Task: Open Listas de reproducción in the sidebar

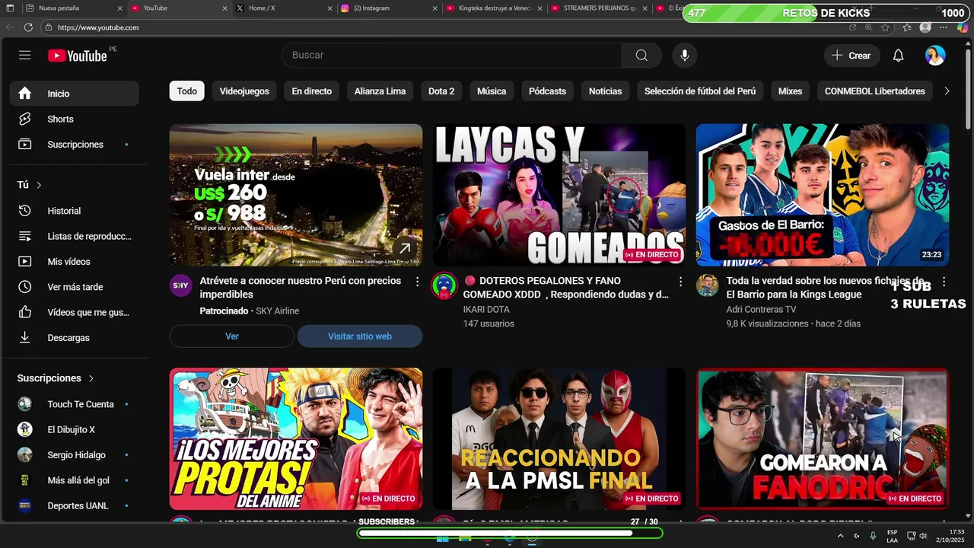Action: point(74,236)
